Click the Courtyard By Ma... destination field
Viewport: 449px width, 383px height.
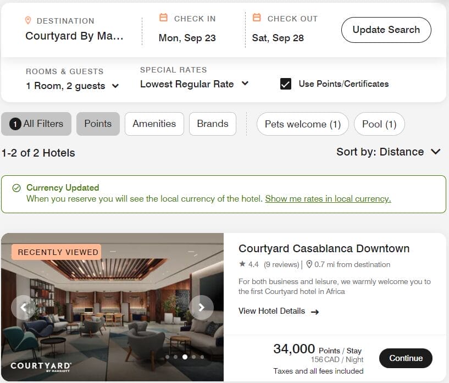click(75, 36)
